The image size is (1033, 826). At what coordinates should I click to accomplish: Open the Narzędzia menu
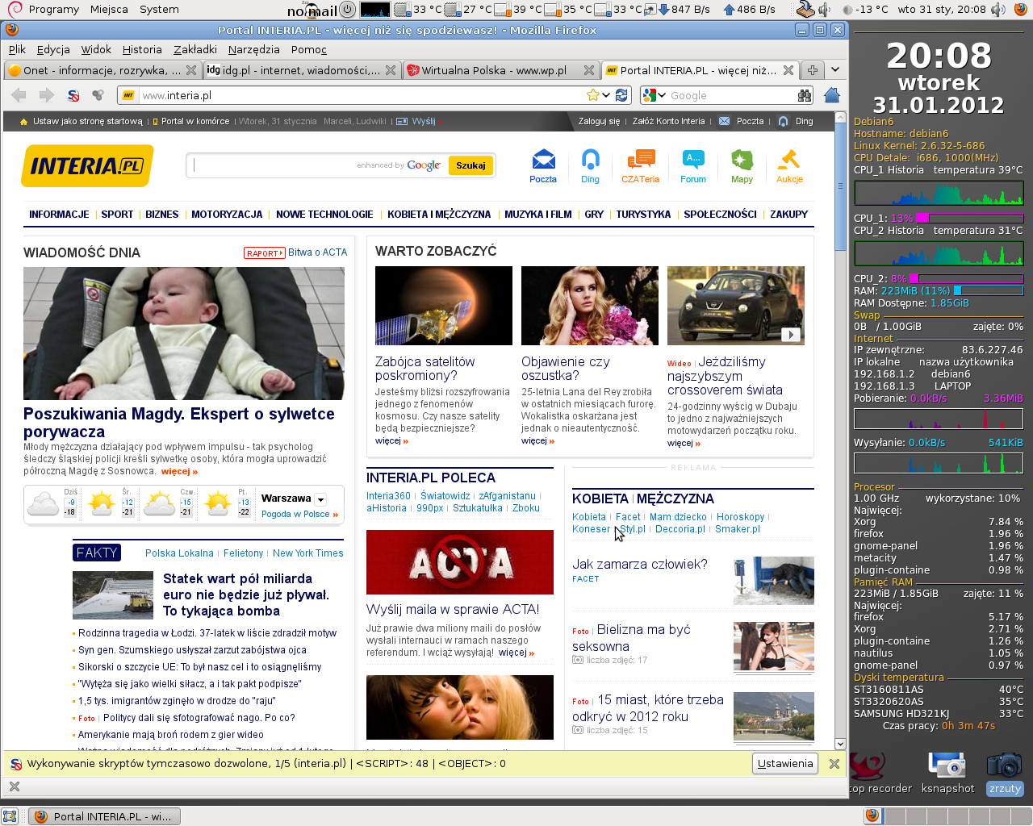coord(254,49)
